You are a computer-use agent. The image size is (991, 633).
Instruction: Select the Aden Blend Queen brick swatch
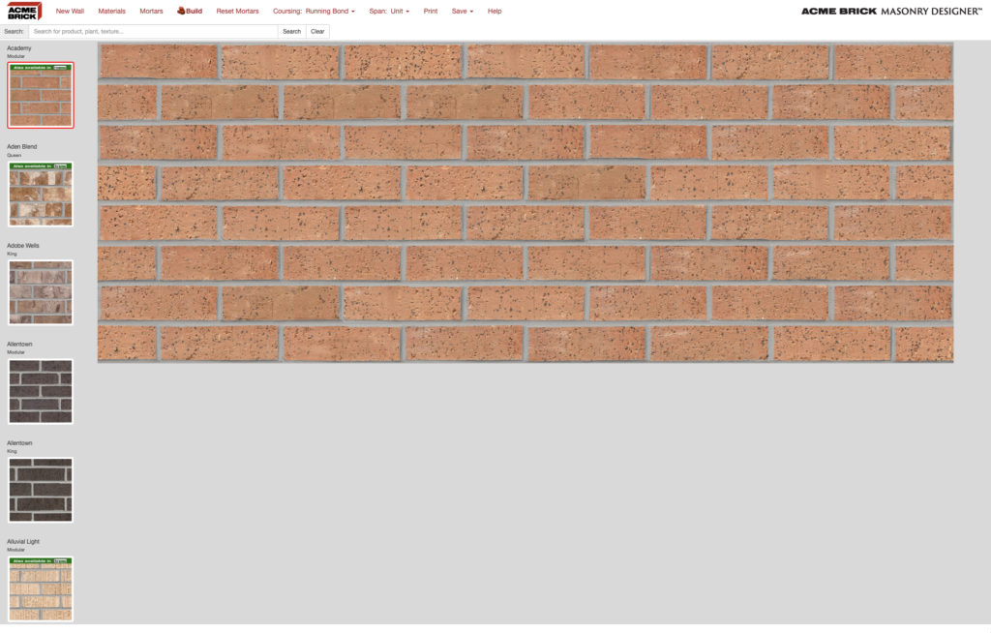pyautogui.click(x=40, y=194)
